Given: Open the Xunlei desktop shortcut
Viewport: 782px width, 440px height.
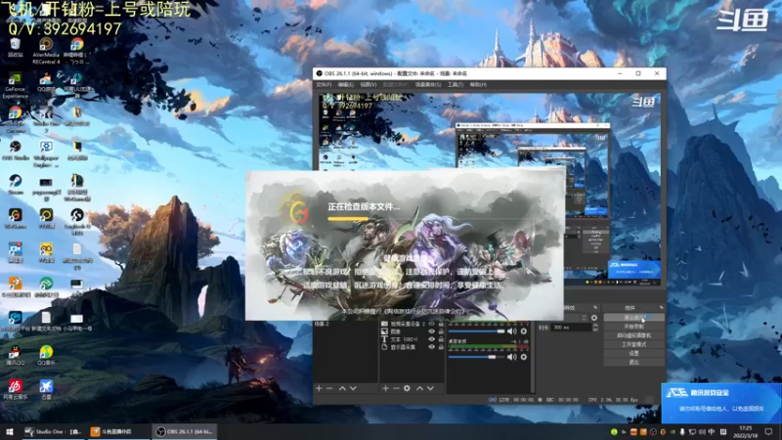Looking at the screenshot, I should tap(46, 389).
